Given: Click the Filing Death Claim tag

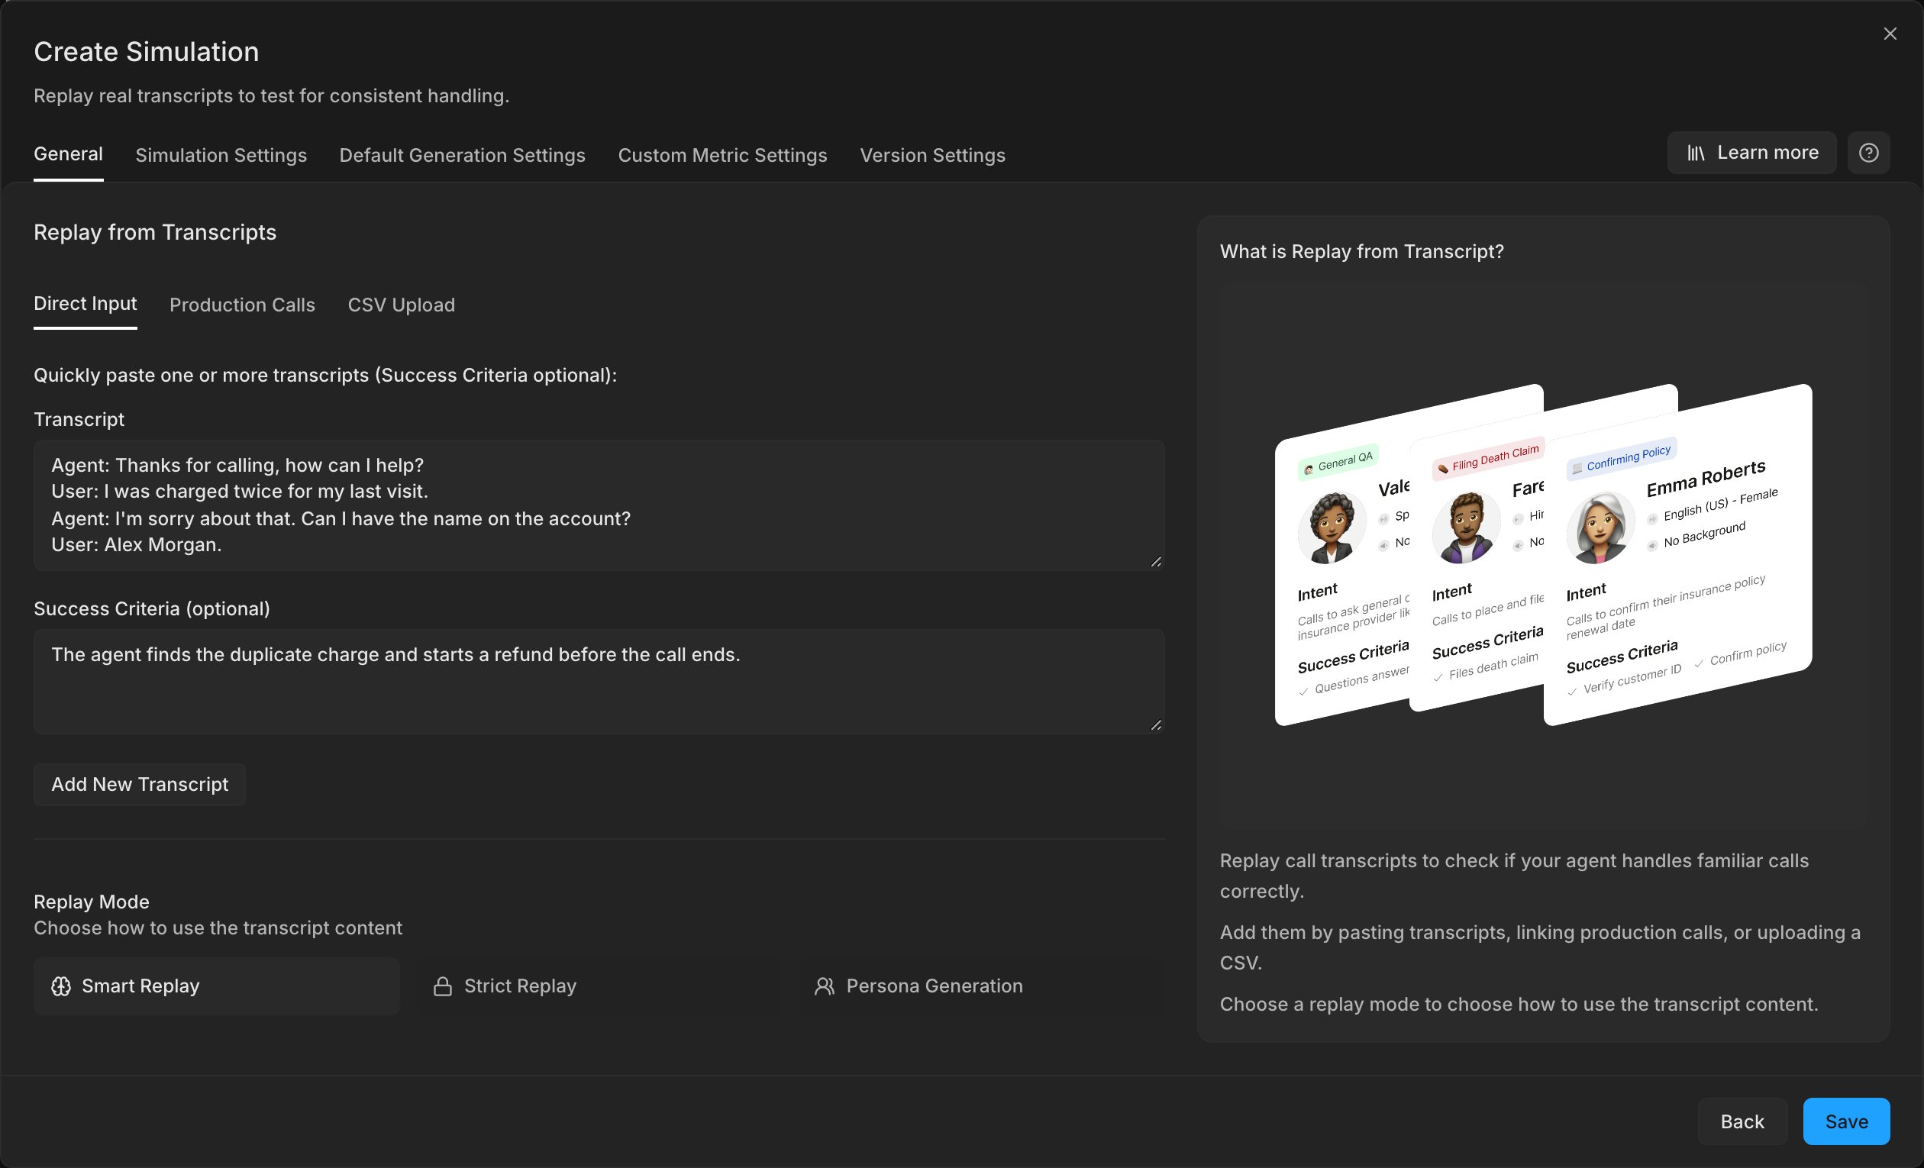Looking at the screenshot, I should click(1488, 457).
